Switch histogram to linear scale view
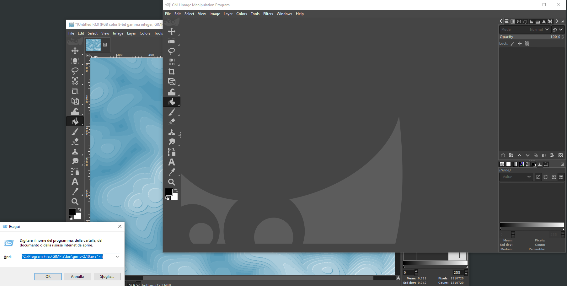 pos(554,177)
